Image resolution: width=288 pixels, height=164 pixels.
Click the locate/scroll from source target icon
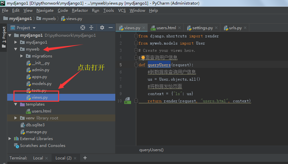(x=83, y=28)
